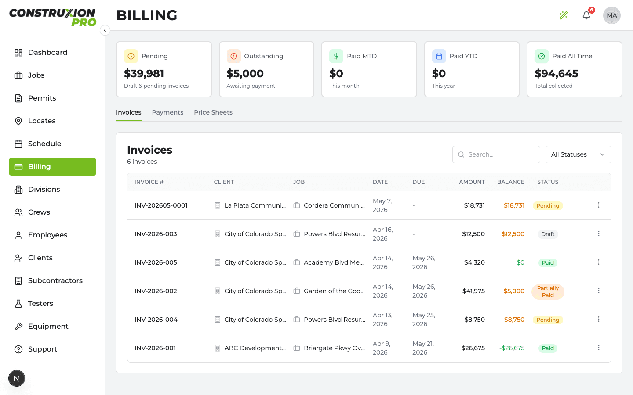Open the Schedule page
633x395 pixels.
(x=52, y=144)
